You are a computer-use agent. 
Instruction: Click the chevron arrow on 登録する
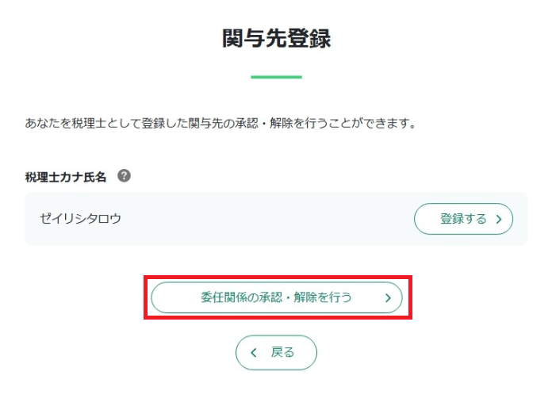click(499, 220)
